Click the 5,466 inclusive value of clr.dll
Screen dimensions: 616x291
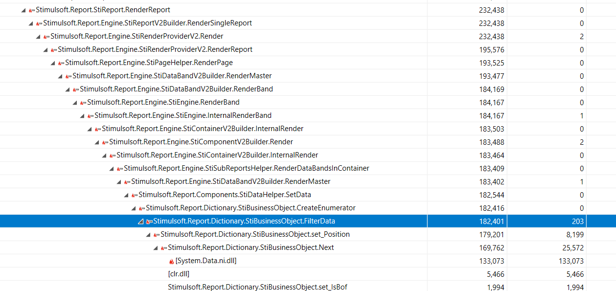[495, 274]
